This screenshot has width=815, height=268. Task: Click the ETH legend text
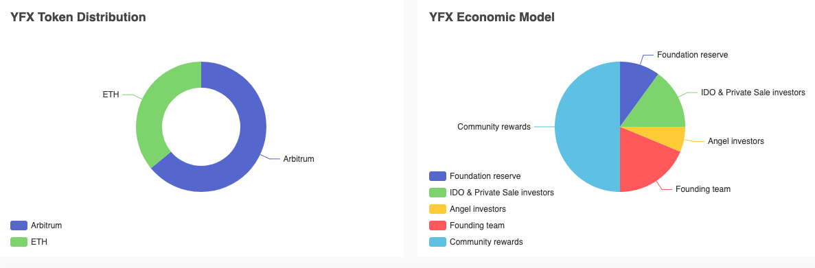pos(39,241)
